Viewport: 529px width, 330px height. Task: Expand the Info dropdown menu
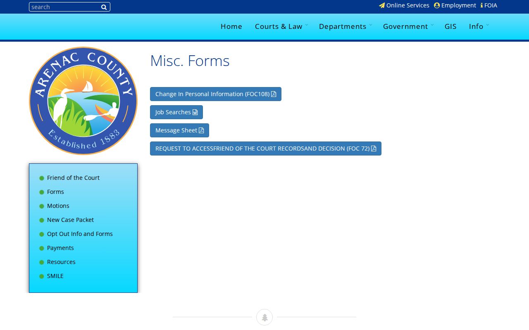click(478, 26)
